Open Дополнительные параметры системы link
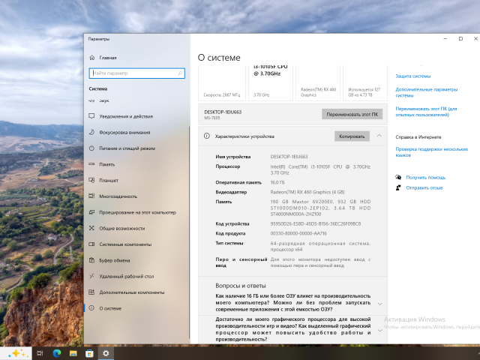The image size is (480, 360). pos(427,92)
